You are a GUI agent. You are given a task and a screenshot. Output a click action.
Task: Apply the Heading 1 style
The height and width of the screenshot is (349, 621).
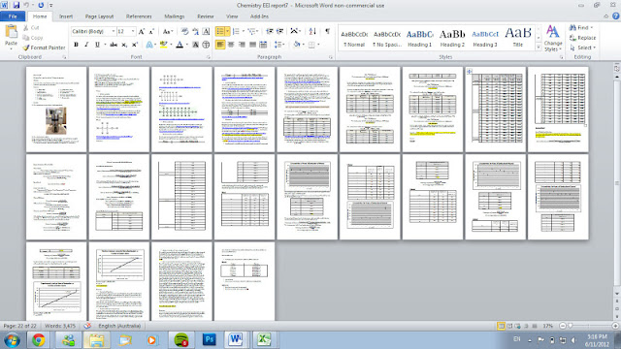pyautogui.click(x=420, y=38)
